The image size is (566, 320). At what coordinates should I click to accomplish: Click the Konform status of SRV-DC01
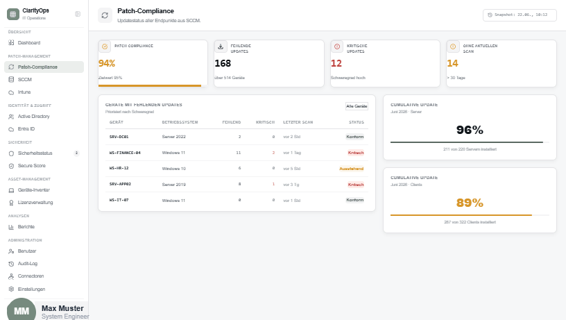coord(355,137)
